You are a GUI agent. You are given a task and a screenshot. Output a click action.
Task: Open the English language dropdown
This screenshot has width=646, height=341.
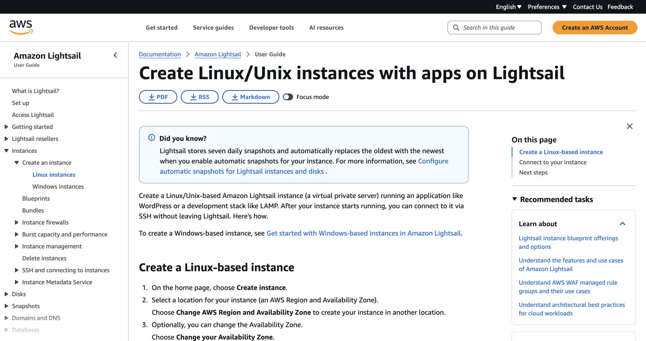click(508, 7)
